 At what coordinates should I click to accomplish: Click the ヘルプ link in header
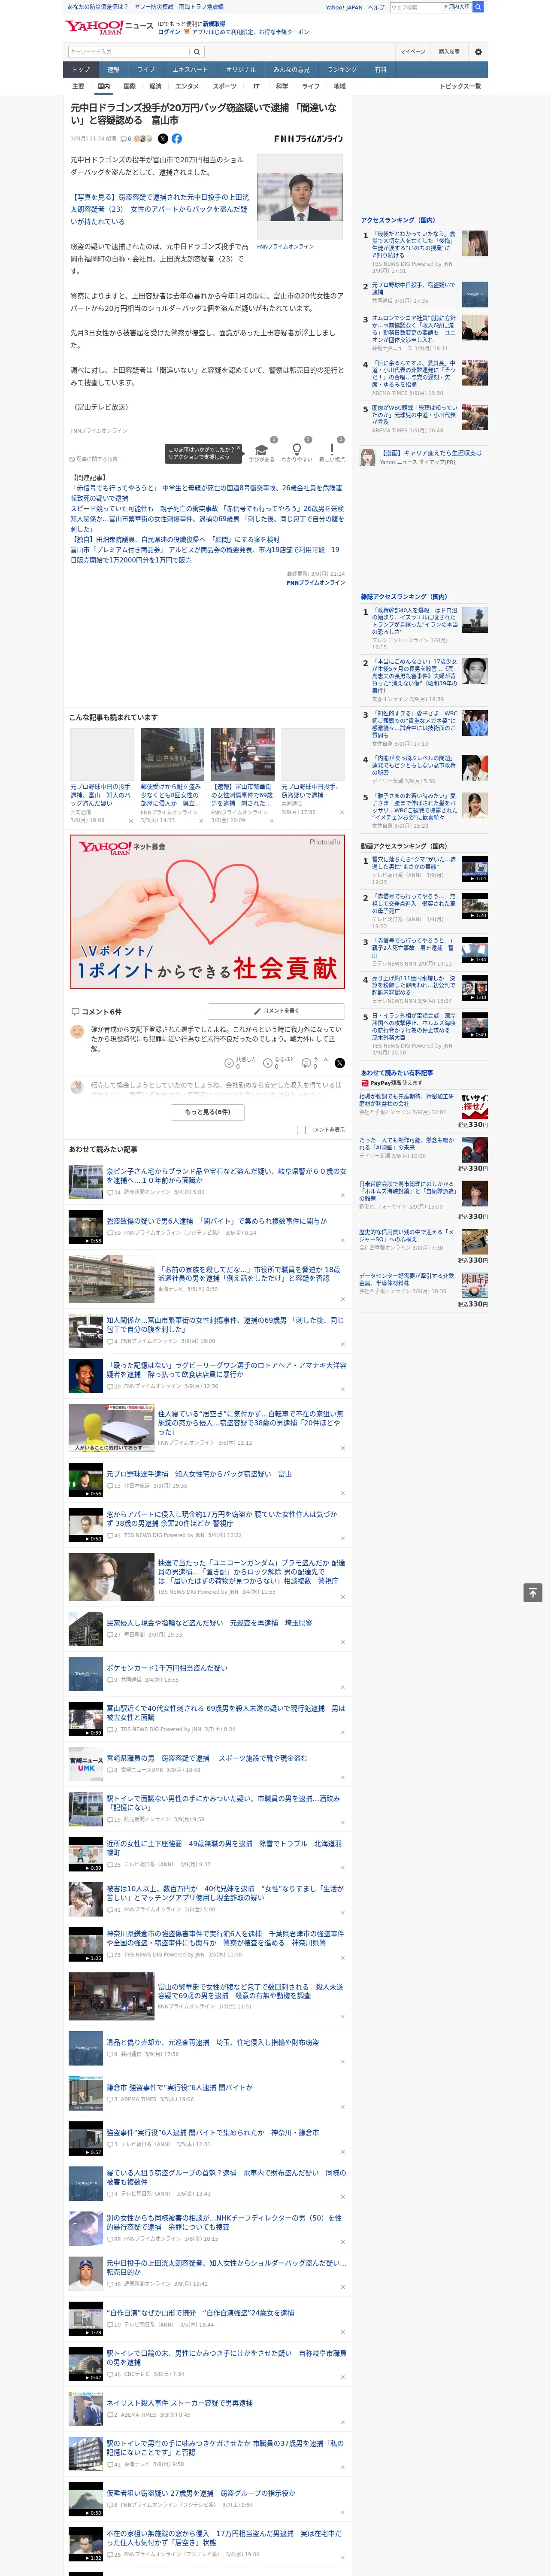375,7
